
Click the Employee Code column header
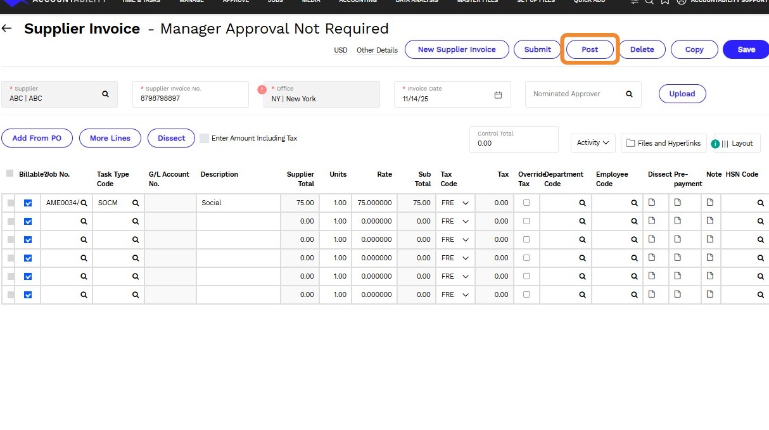(x=612, y=179)
